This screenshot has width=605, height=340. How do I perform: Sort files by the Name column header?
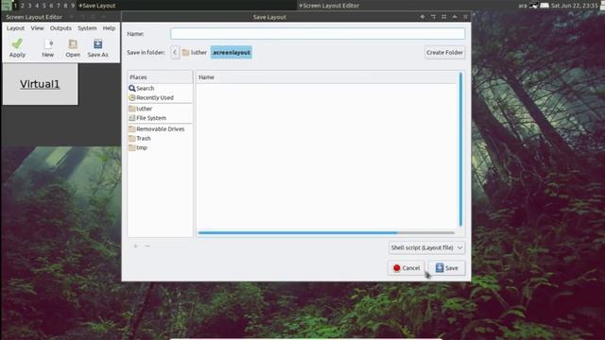[326, 77]
